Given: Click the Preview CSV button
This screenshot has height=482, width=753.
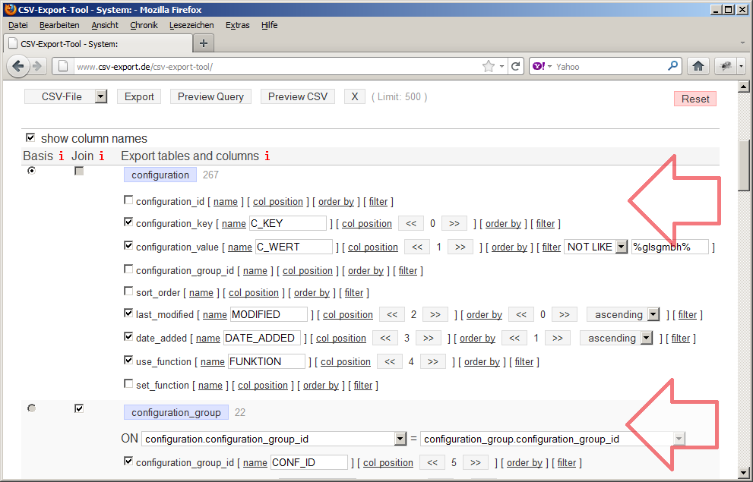Looking at the screenshot, I should tap(298, 96).
